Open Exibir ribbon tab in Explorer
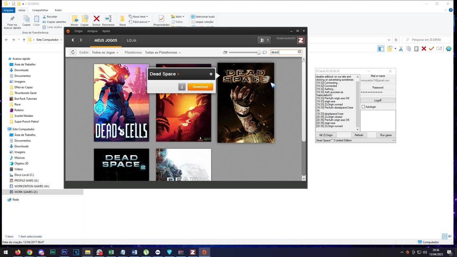The image size is (457, 257). (x=58, y=10)
